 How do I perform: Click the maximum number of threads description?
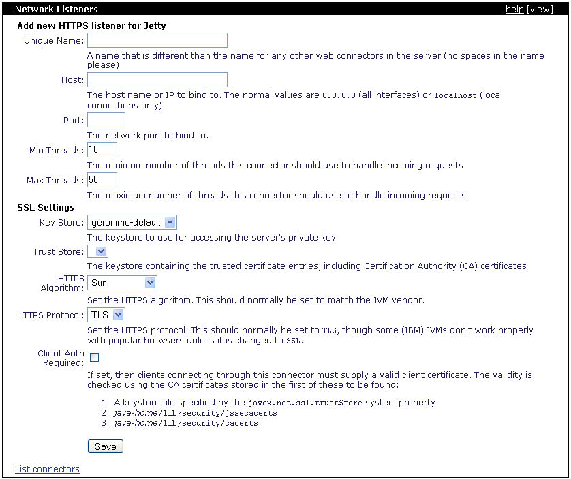point(277,195)
